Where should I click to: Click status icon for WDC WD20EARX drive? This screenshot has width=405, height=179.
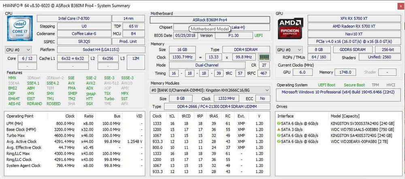(x=279, y=142)
